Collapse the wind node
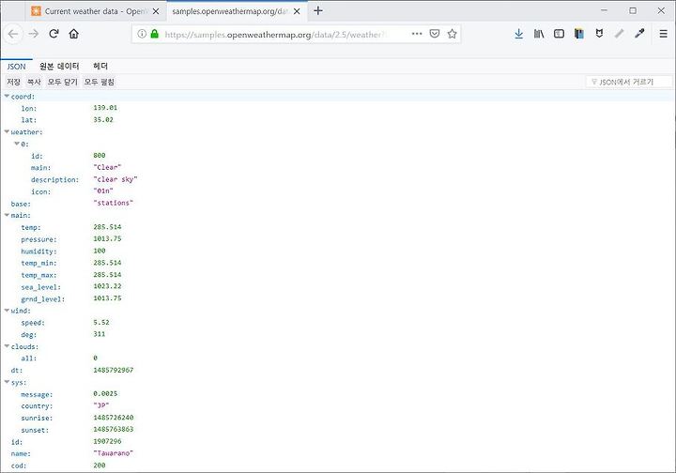 pyautogui.click(x=7, y=310)
